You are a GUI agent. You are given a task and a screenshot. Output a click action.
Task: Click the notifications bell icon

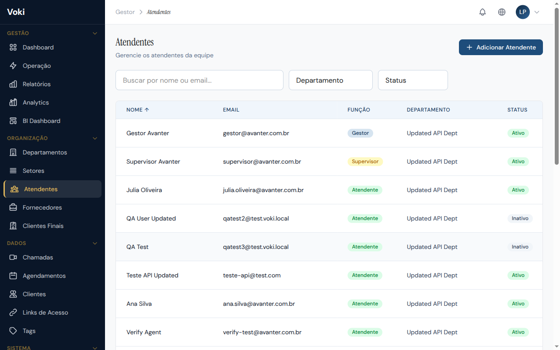click(483, 12)
